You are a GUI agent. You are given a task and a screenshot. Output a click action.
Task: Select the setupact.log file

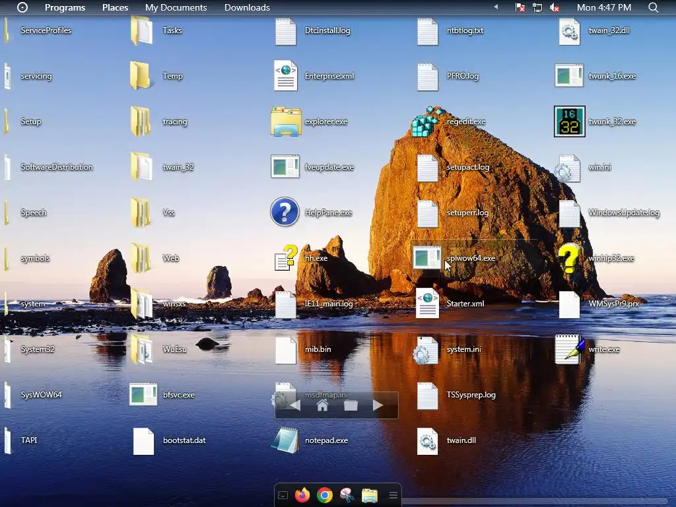427,168
